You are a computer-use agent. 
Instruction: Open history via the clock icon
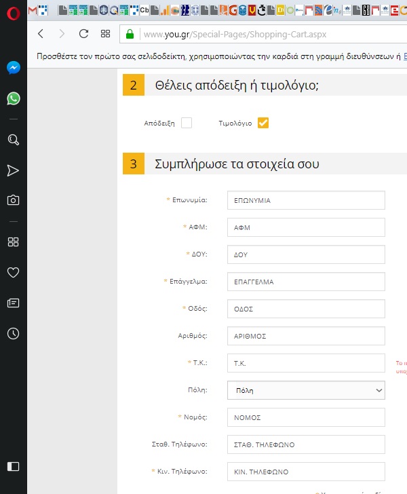pos(13,333)
